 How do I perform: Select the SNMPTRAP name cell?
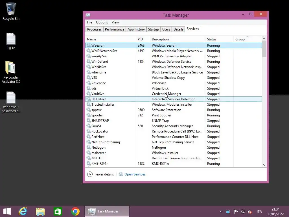coord(100,120)
